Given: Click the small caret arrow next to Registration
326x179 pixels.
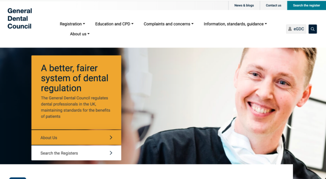Looking at the screenshot, I should point(84,24).
